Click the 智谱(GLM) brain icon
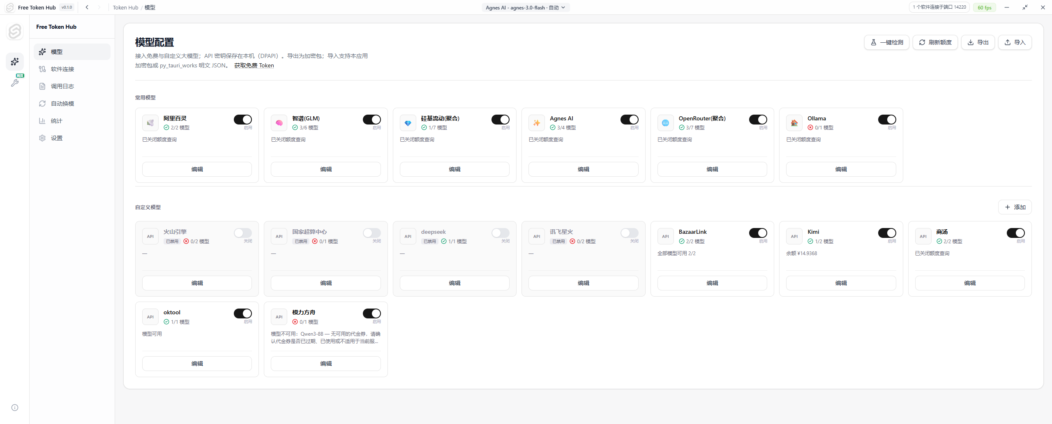The width and height of the screenshot is (1052, 424). (x=279, y=123)
